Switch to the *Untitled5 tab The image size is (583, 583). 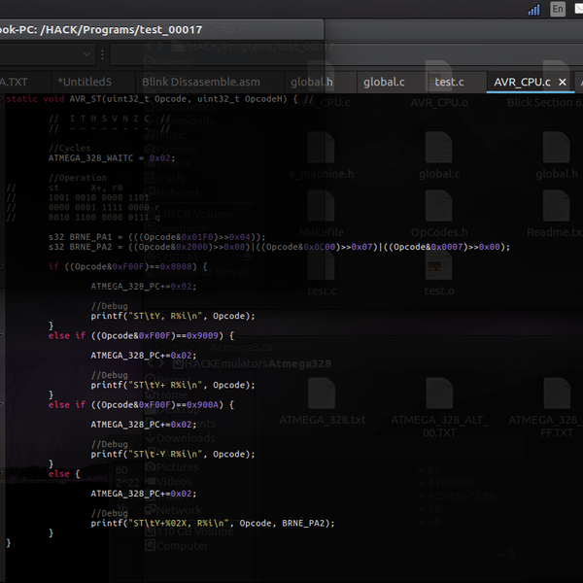tap(85, 83)
